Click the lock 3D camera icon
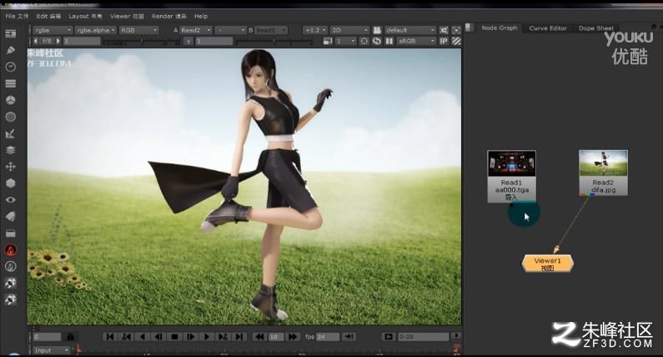The width and height of the screenshot is (663, 357). point(377,30)
